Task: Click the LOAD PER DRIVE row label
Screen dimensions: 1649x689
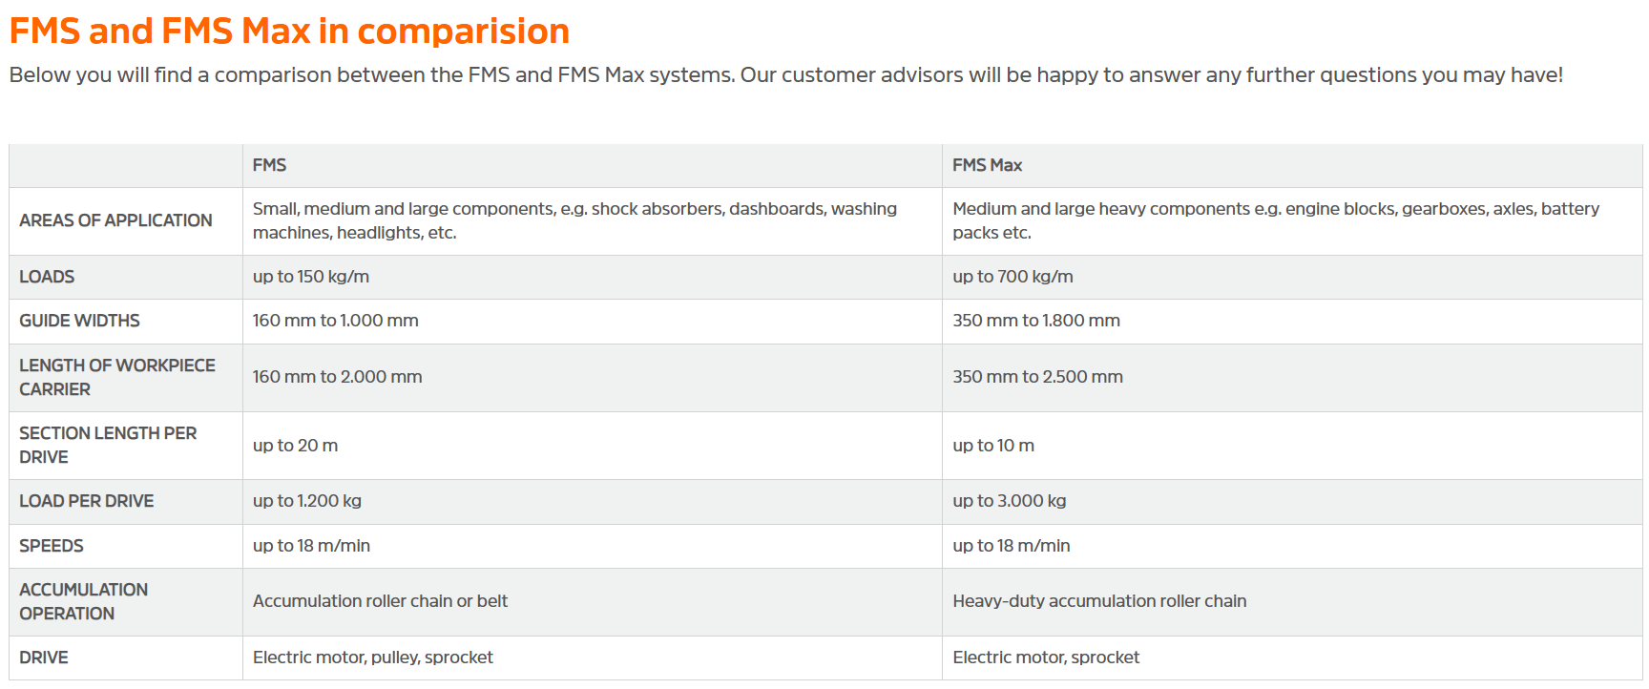Action: [x=86, y=501]
